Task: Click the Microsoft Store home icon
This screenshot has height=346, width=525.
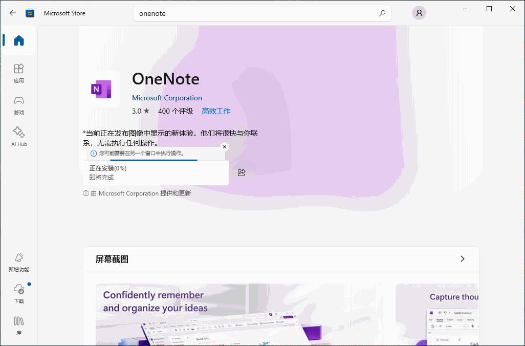Action: click(x=30, y=13)
